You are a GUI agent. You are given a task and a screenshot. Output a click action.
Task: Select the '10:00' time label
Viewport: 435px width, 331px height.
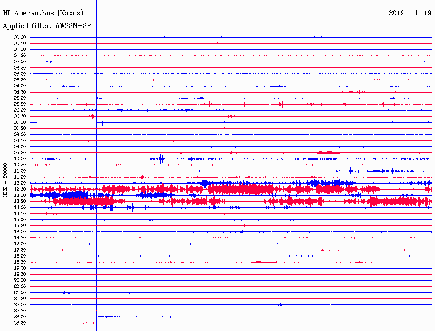[20, 159]
